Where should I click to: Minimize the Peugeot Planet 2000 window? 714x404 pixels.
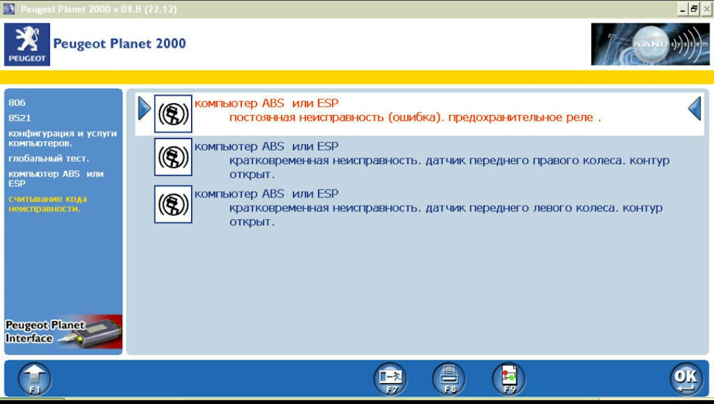682,9
